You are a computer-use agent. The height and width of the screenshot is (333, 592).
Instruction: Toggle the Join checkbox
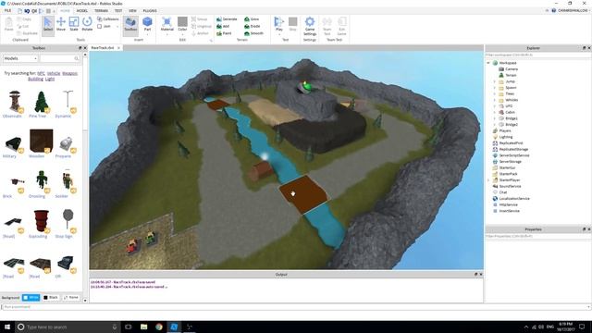pos(99,27)
